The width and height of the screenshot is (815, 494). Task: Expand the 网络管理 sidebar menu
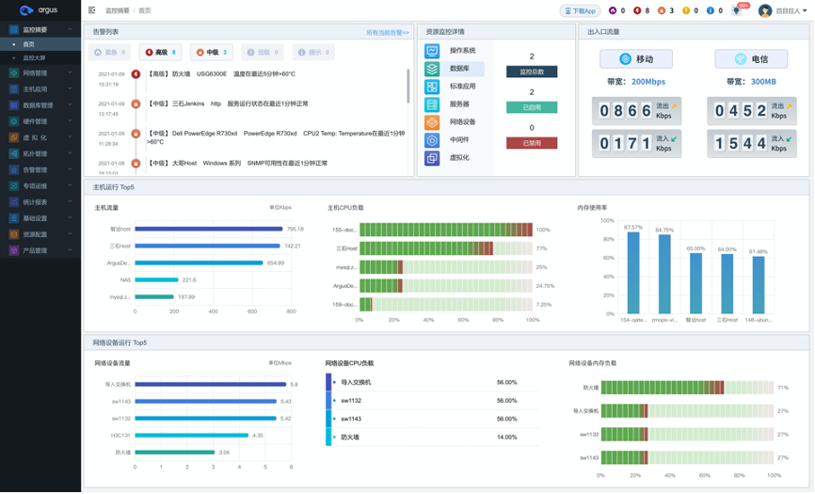tap(40, 73)
